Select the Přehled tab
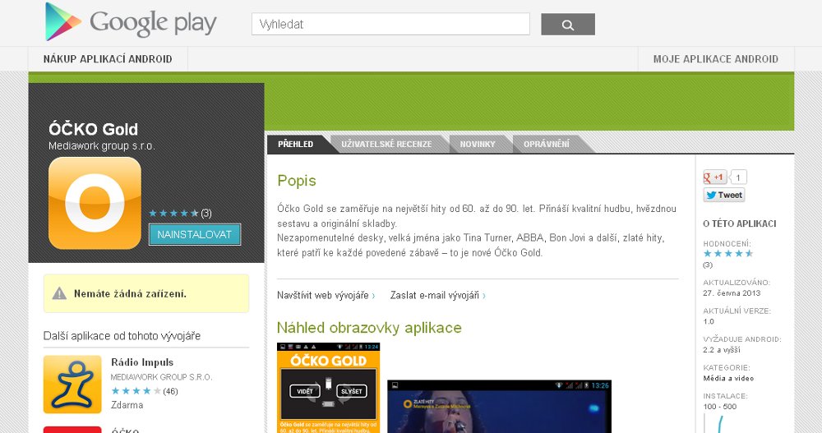 [298, 144]
